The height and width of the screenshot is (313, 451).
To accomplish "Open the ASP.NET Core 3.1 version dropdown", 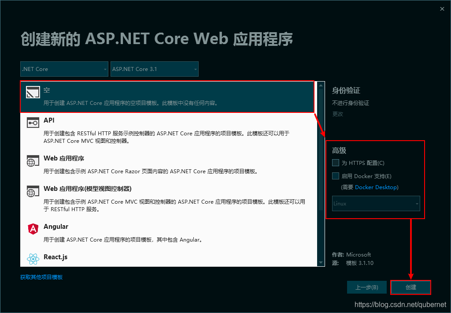I will point(155,69).
